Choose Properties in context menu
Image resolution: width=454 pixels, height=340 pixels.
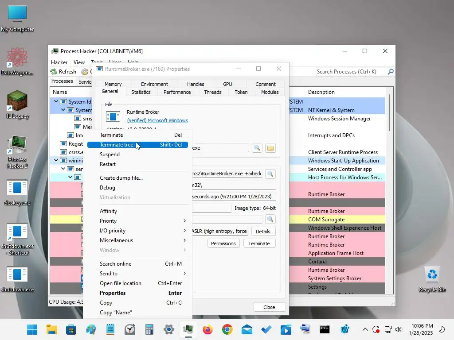pos(137,293)
